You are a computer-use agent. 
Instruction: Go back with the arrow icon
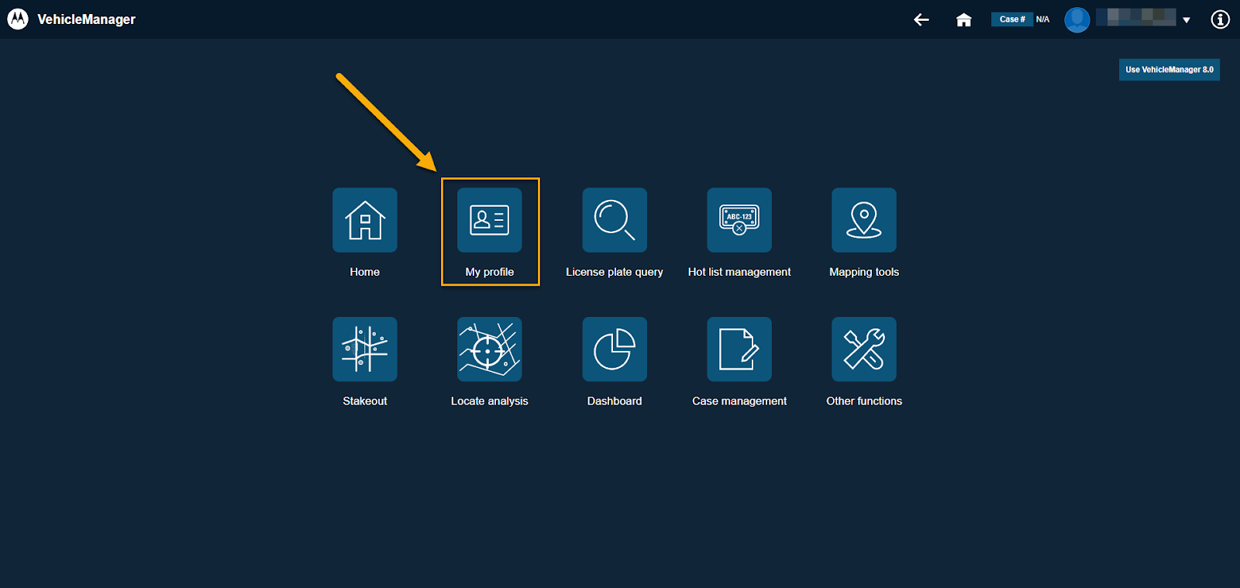[921, 19]
